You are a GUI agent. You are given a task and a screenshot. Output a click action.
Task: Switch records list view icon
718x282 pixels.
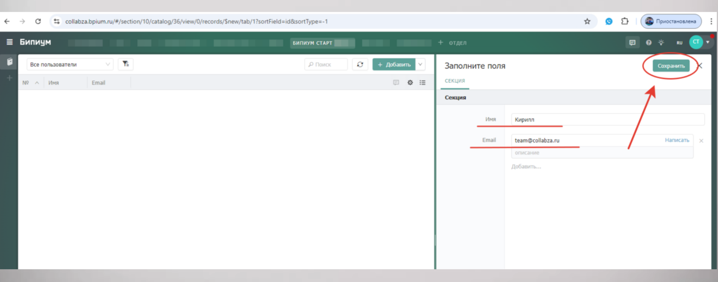point(422,82)
